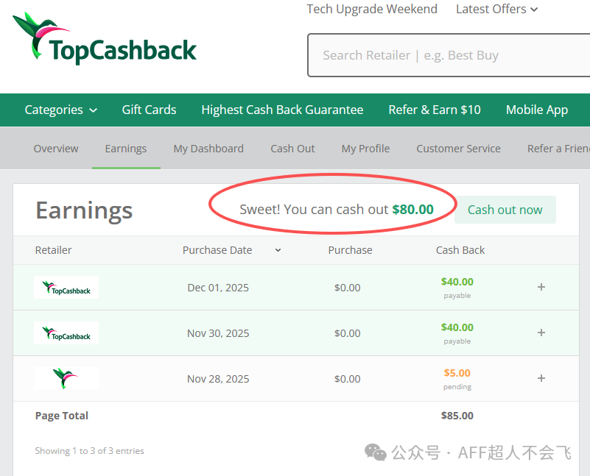590x476 pixels.
Task: Open the Categories dropdown menu
Action: [x=61, y=110]
